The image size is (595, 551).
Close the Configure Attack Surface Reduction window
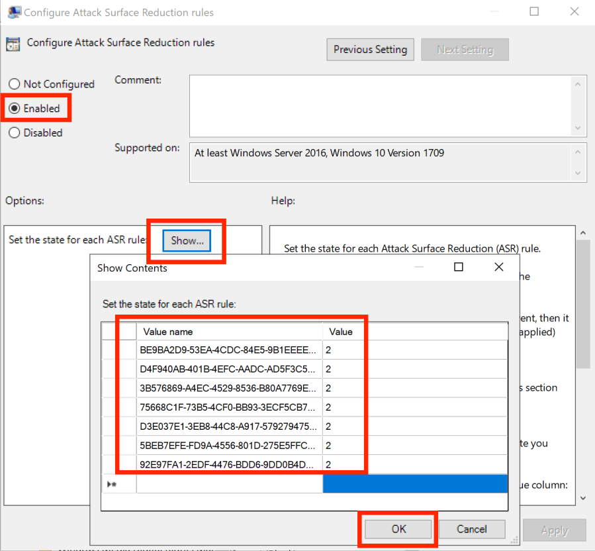[x=574, y=11]
